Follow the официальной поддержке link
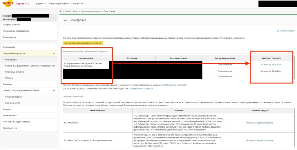Image resolution: width=297 pixels, height=150 pixels. [x=141, y=88]
